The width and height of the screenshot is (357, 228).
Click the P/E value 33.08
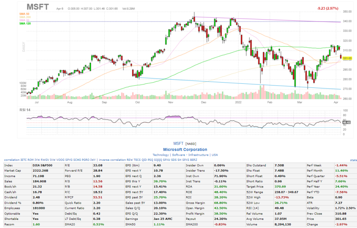pos(98,165)
